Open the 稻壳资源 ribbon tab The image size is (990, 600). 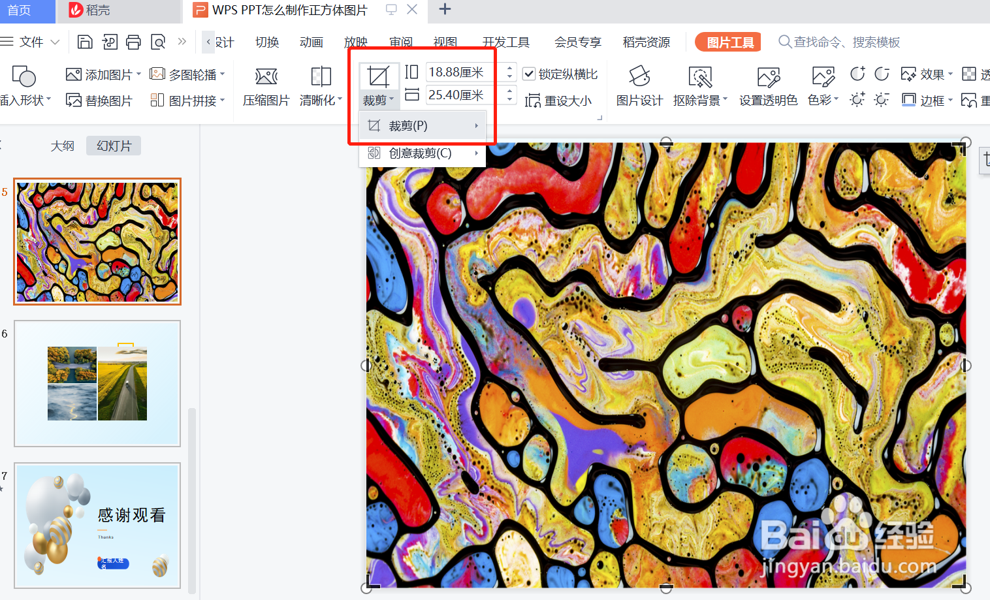pos(647,42)
